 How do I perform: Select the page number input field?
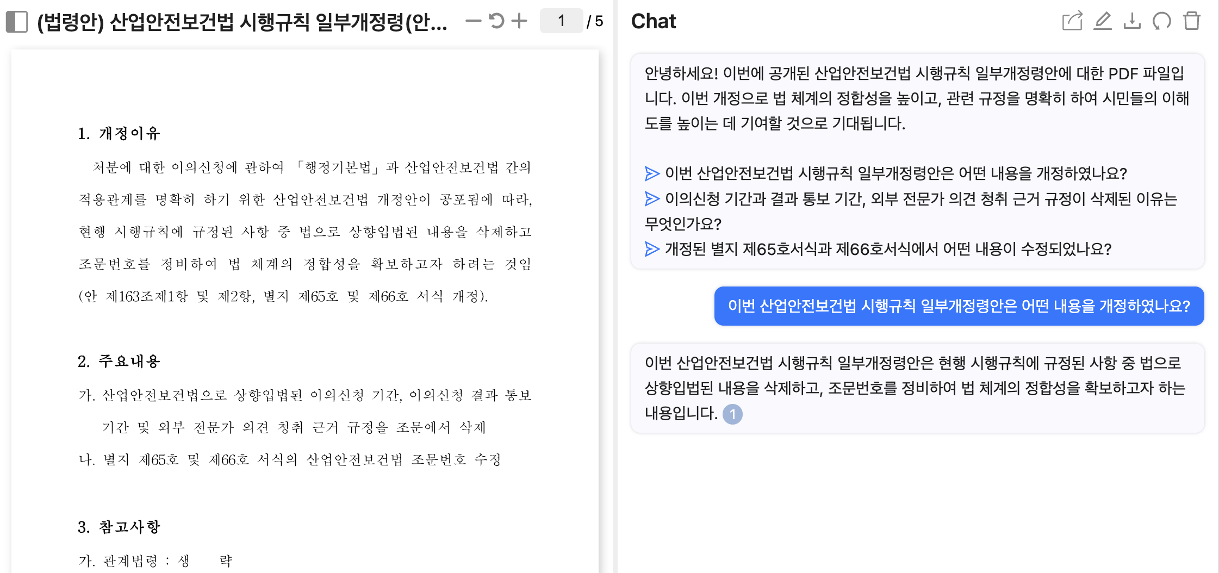(561, 20)
